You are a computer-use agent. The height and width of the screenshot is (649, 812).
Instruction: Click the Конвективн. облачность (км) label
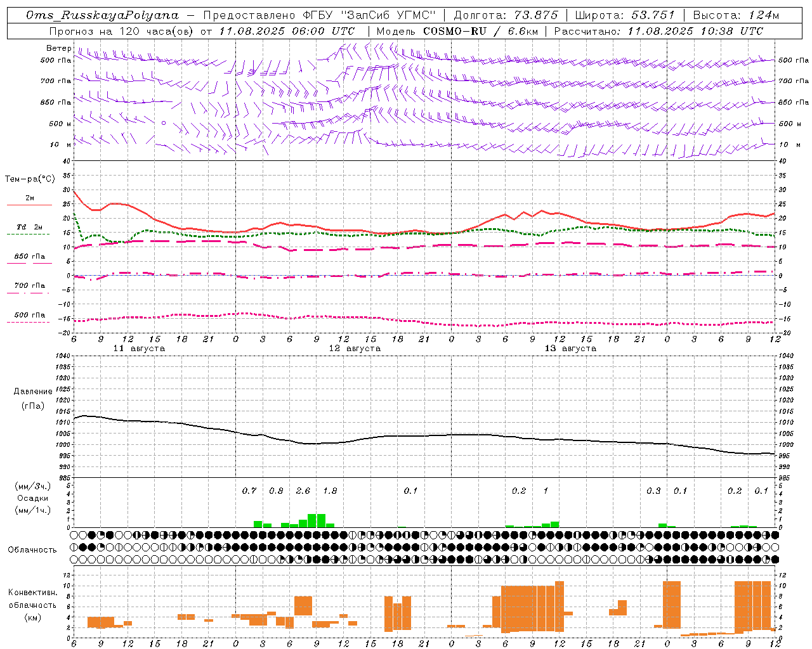pyautogui.click(x=33, y=605)
